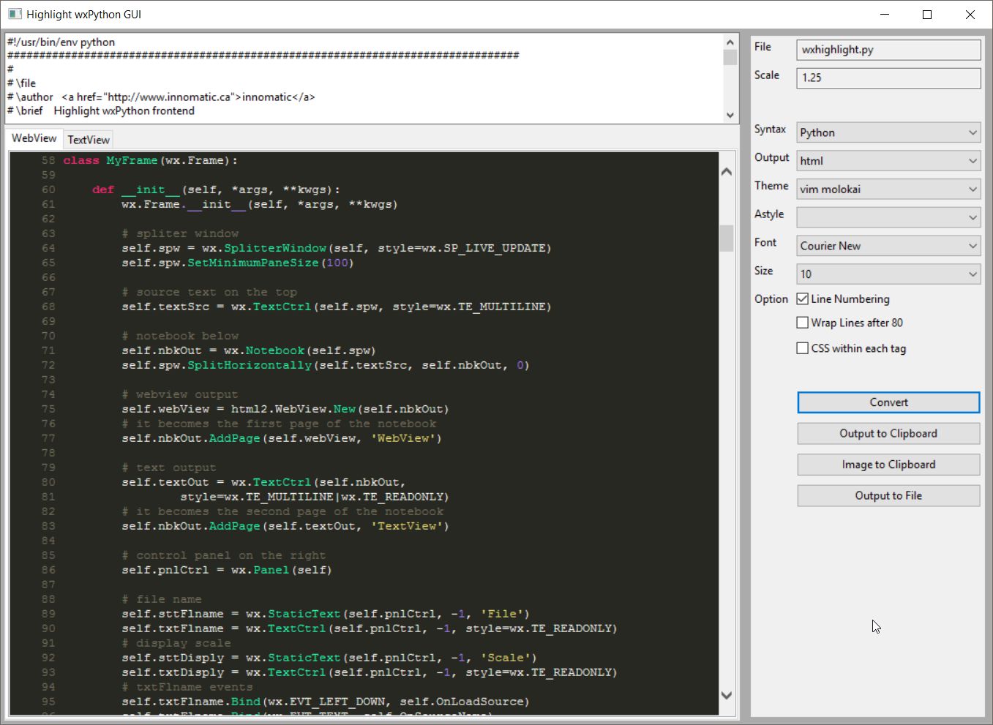Click Output to File

(x=888, y=495)
